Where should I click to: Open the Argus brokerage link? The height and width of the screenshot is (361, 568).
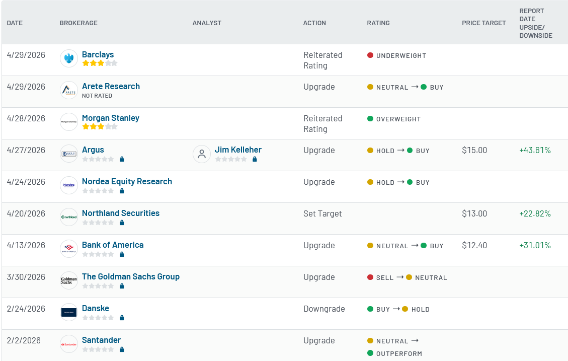[93, 150]
